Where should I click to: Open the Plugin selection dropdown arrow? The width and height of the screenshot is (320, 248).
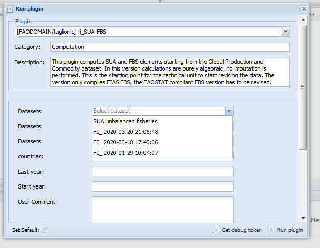point(285,32)
